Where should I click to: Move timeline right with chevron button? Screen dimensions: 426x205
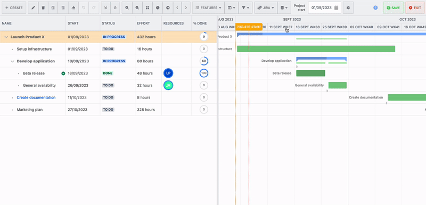(186, 8)
